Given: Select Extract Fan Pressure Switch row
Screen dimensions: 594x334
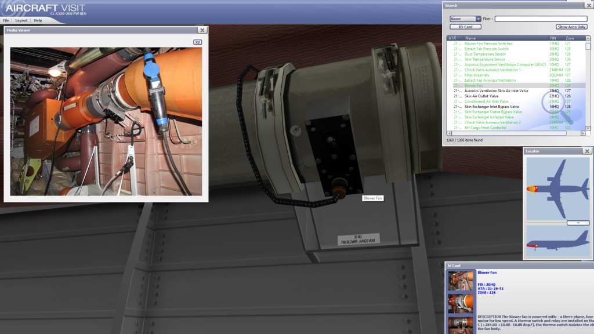Looking at the screenshot, I should pos(517,49).
